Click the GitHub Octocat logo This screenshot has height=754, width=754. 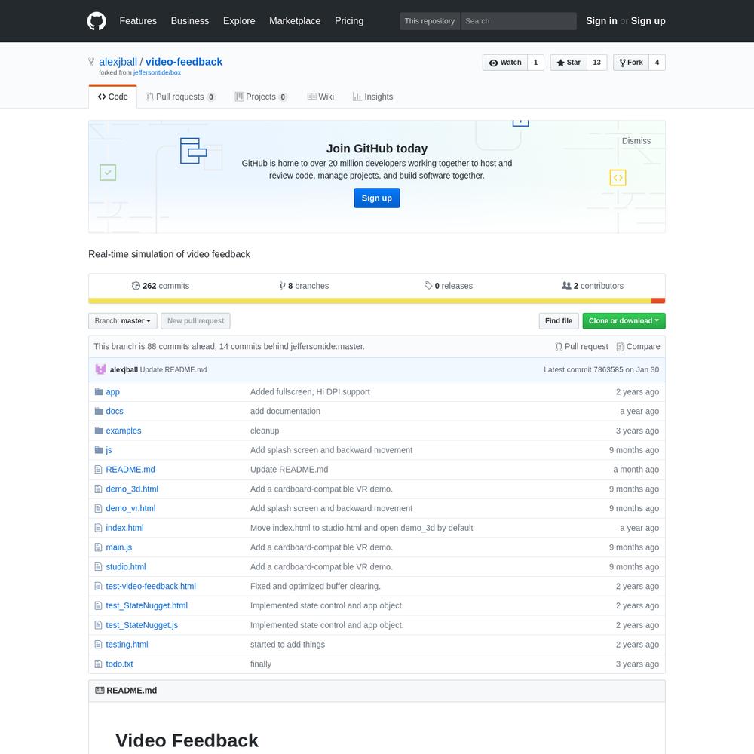(x=97, y=21)
